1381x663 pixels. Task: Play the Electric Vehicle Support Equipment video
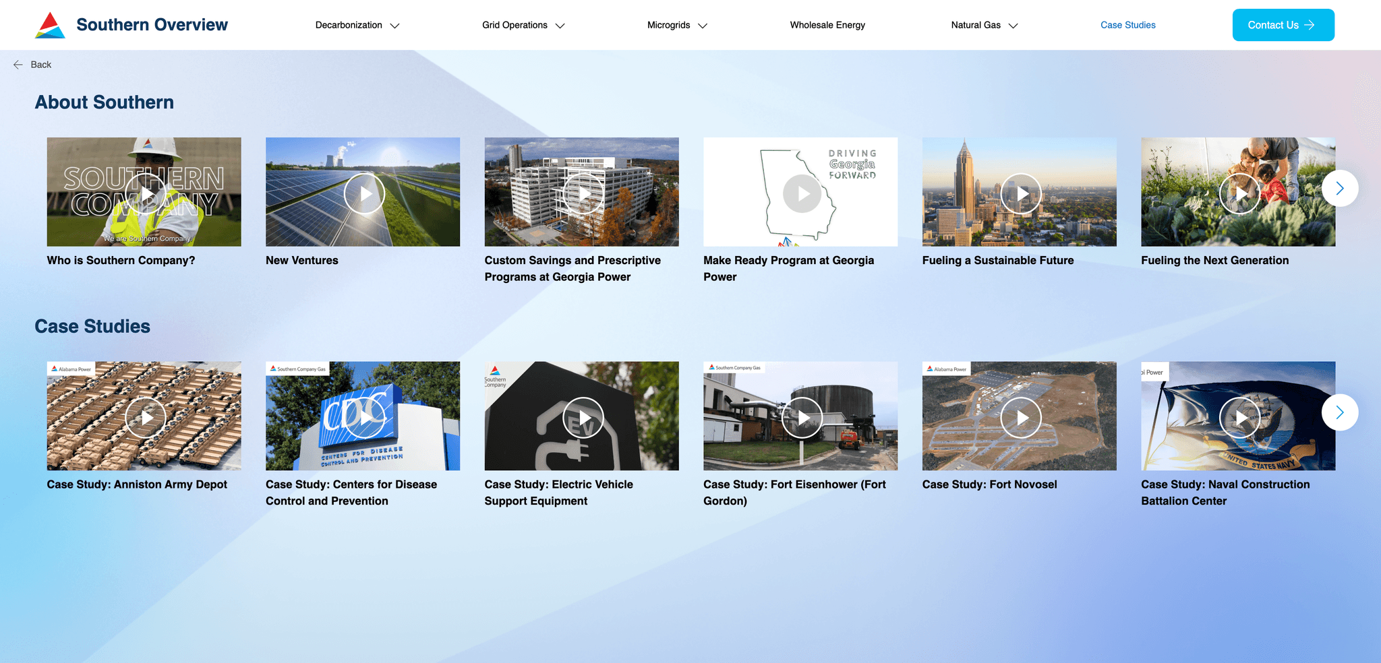pyautogui.click(x=583, y=418)
